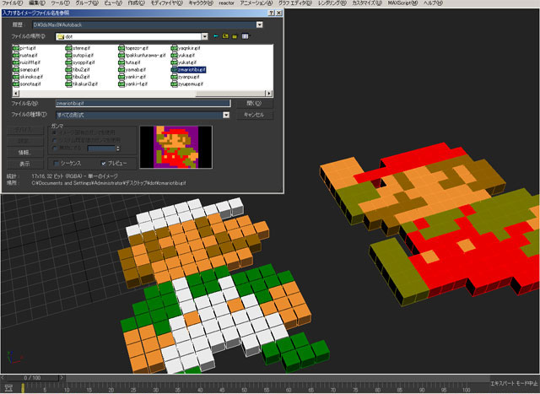
Task: Click the icon of the yamab.gif file
Action: [x=121, y=69]
